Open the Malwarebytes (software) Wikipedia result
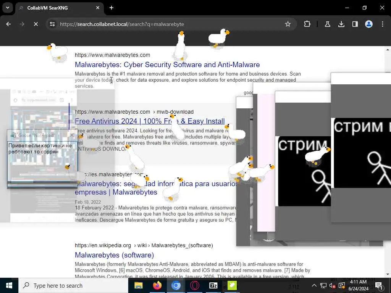 click(x=114, y=255)
